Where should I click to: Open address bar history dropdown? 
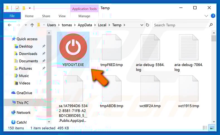tap(142, 25)
